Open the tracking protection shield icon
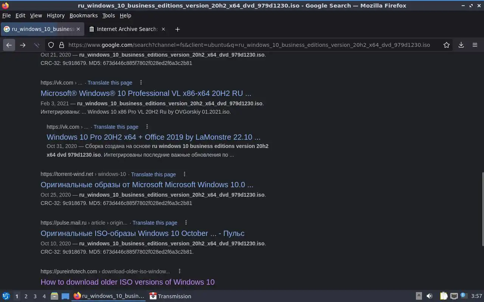The width and height of the screenshot is (484, 302). pos(51,45)
